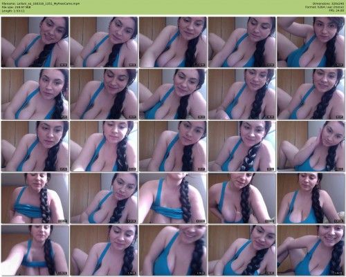Select middle thumbnail in the second row

(173, 94)
